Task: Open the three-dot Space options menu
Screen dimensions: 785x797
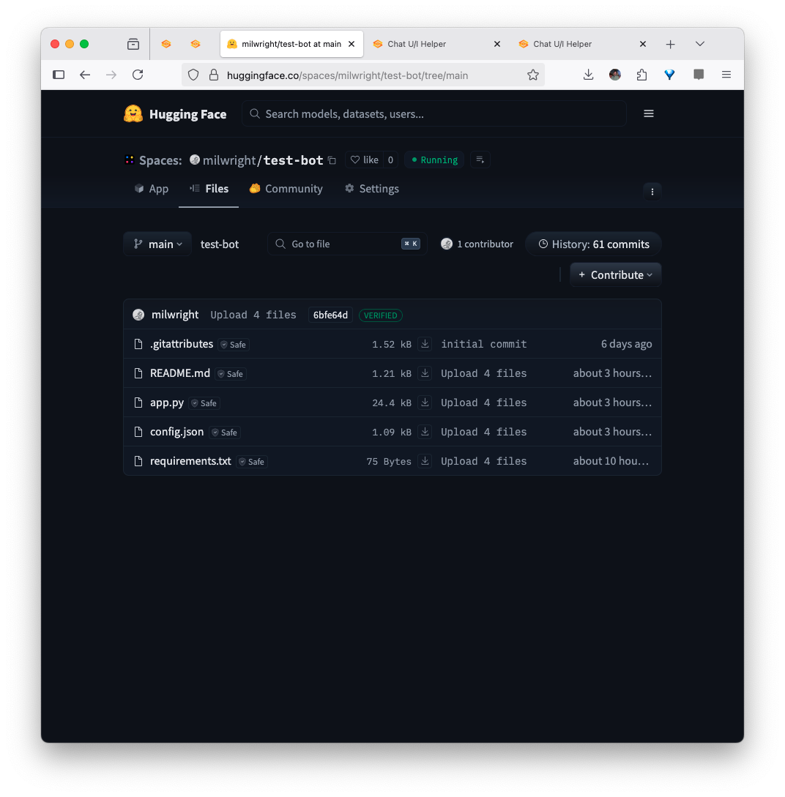Action: tap(652, 191)
